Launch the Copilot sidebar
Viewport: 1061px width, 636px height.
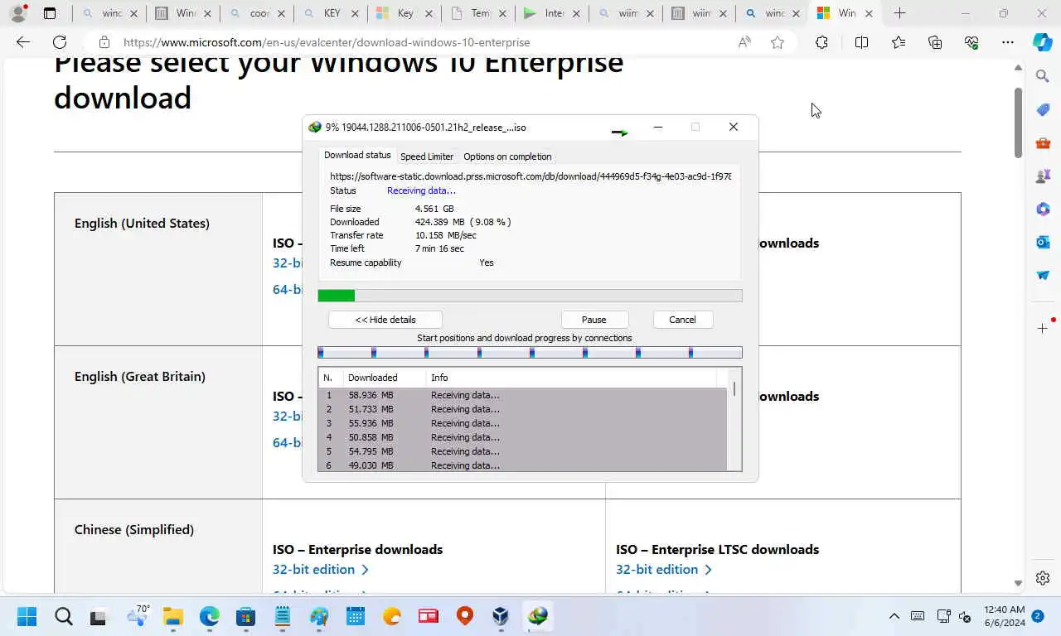pos(1043,42)
